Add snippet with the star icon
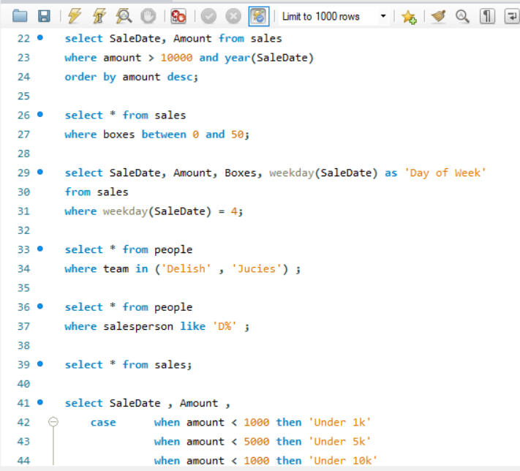This screenshot has height=471, width=520. [x=409, y=16]
